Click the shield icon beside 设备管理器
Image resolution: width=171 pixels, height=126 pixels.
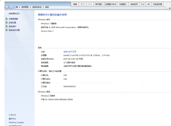click(7, 19)
